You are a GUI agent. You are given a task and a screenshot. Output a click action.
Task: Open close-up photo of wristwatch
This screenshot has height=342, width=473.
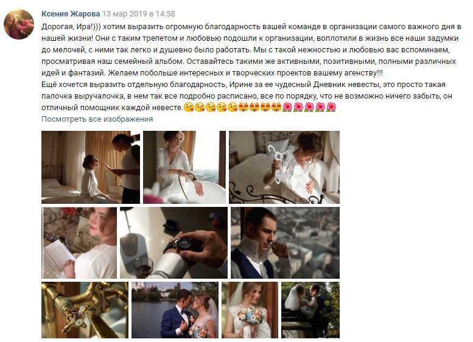coord(173,243)
